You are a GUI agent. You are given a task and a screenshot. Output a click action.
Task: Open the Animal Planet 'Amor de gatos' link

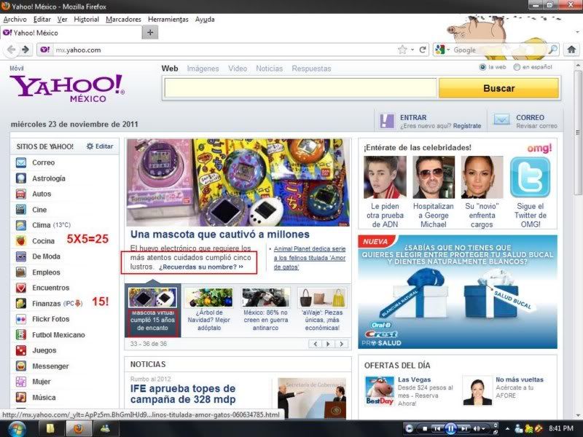click(x=310, y=258)
